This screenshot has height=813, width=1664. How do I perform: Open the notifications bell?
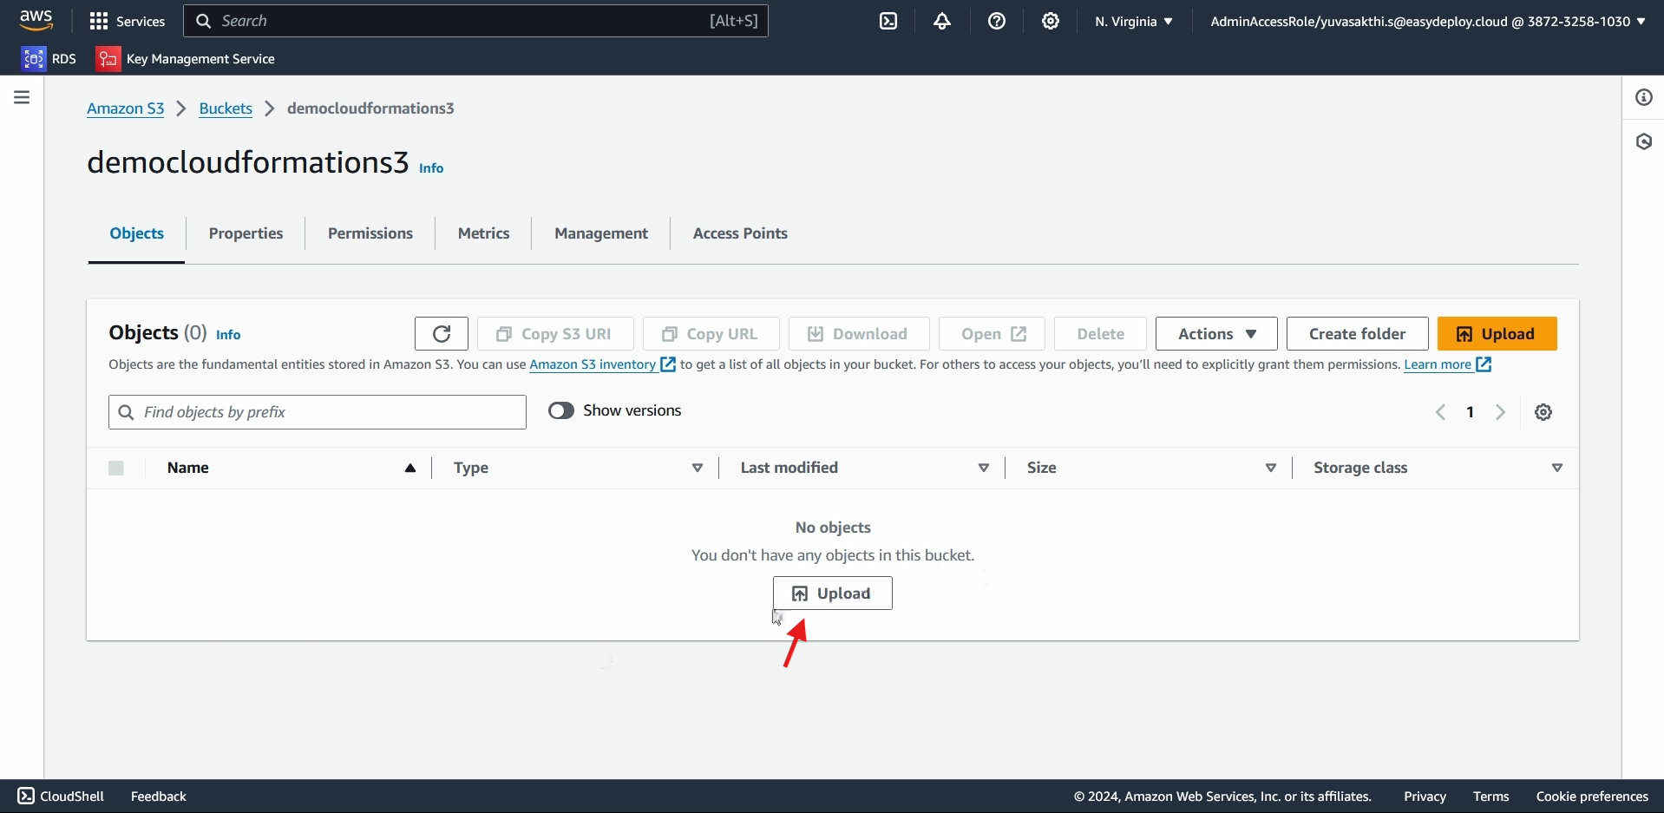[942, 21]
